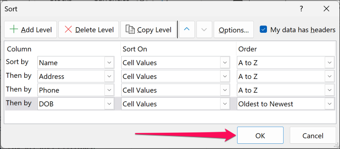Expand the DOB column dropdown
This screenshot has width=340, height=149.
pyautogui.click(x=109, y=104)
